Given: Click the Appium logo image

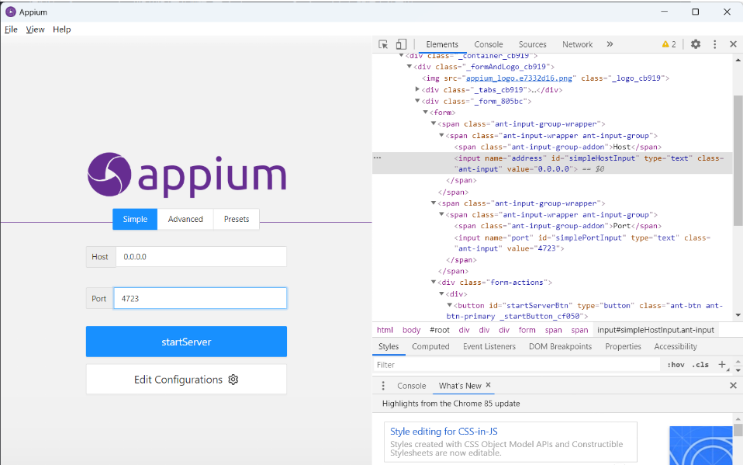Looking at the screenshot, I should (x=186, y=176).
